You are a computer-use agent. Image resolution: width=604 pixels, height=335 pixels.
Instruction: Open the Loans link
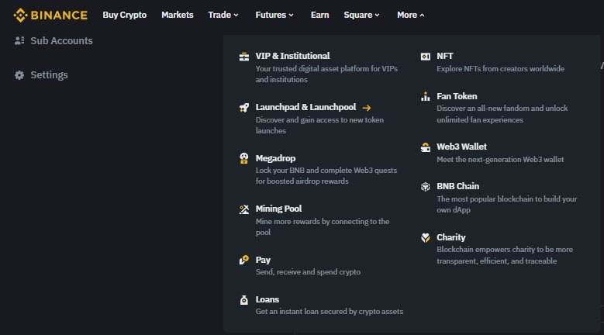267,299
